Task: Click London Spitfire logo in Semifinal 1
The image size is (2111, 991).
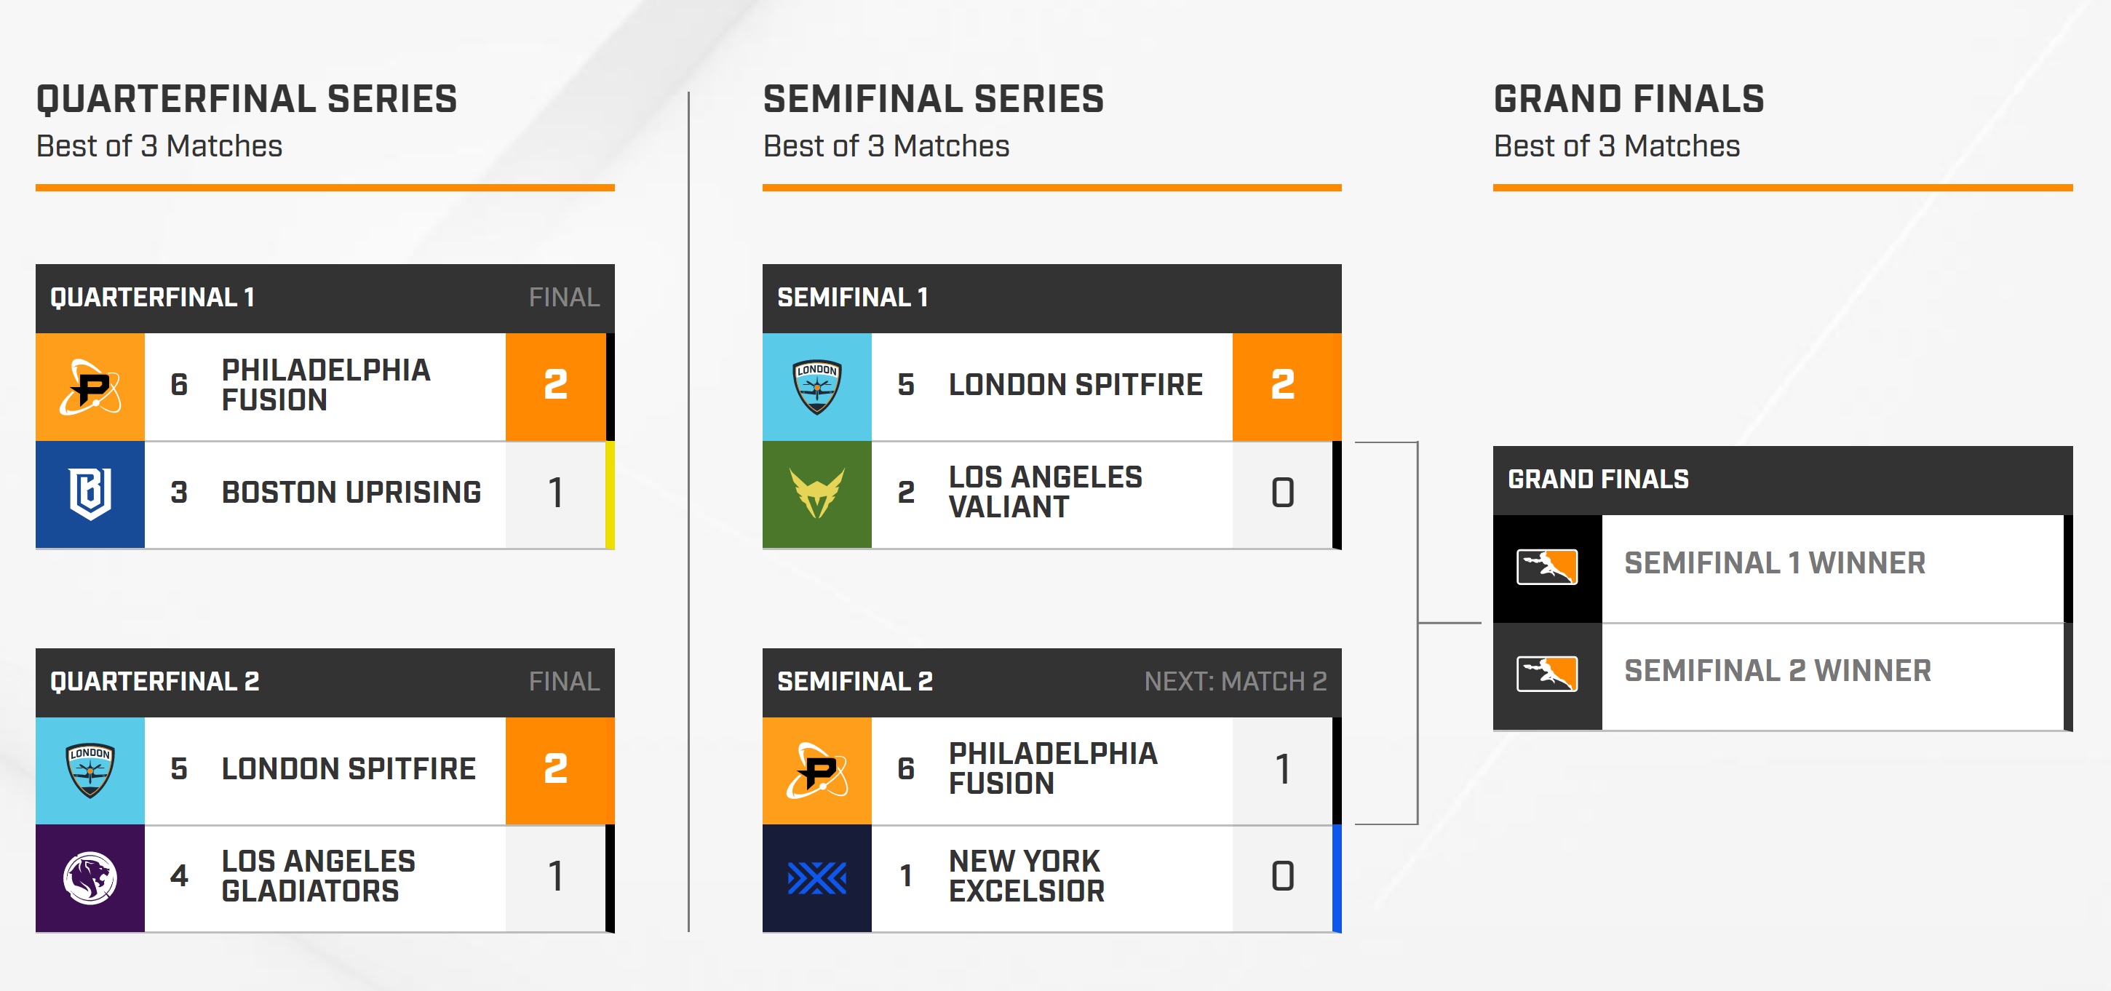Action: (817, 386)
